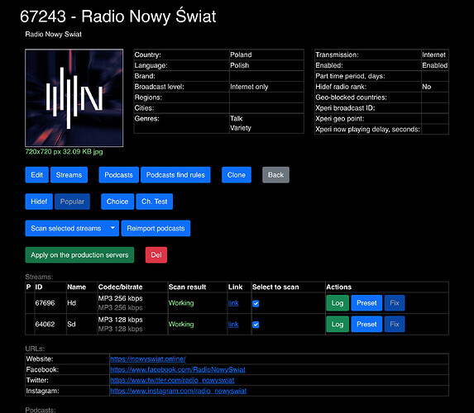The image size is (474, 413).
Task: Select the Choice button
Action: coord(117,202)
